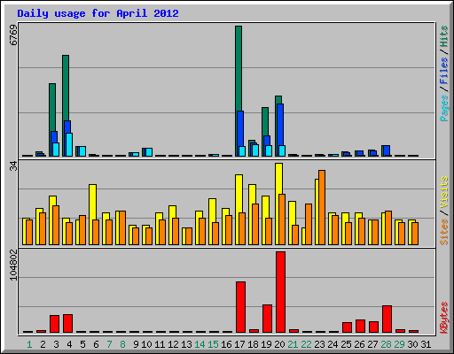
Task: Click day 15 on the date axis
Action: (x=213, y=344)
